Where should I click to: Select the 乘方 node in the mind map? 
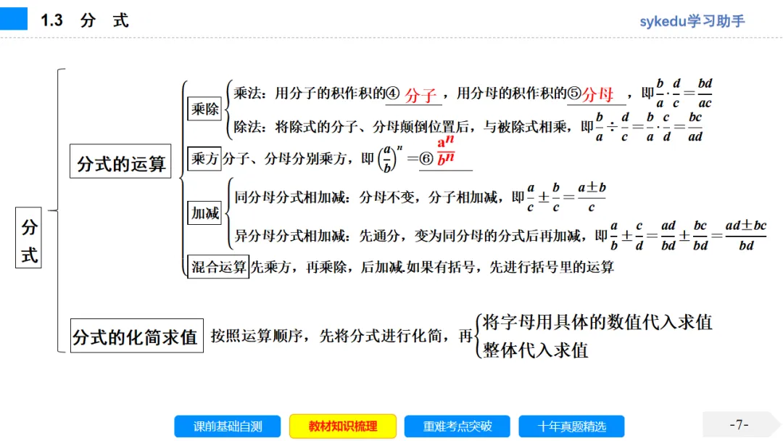204,159
